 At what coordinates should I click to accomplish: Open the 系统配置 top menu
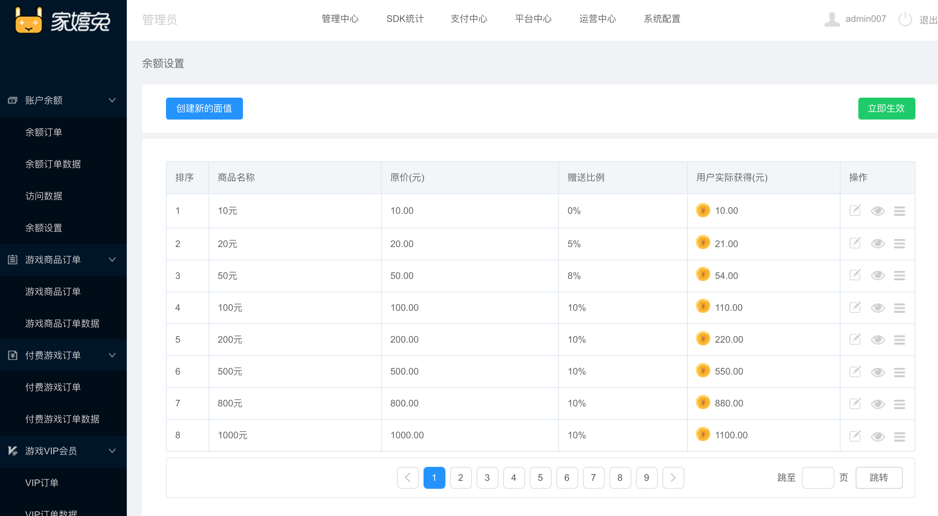(662, 19)
